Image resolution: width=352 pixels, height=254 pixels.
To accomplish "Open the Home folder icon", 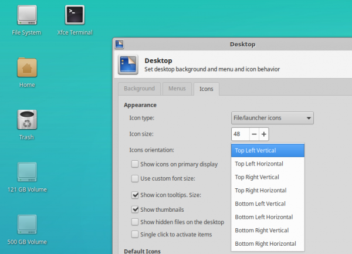I will tap(26, 67).
